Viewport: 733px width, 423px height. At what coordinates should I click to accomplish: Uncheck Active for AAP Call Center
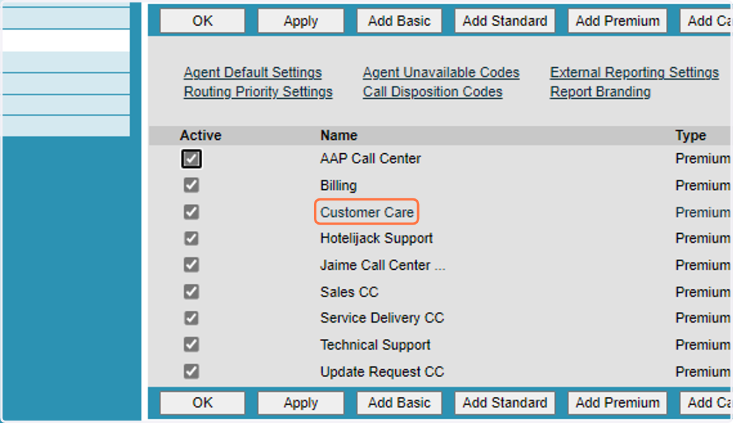[x=191, y=159]
